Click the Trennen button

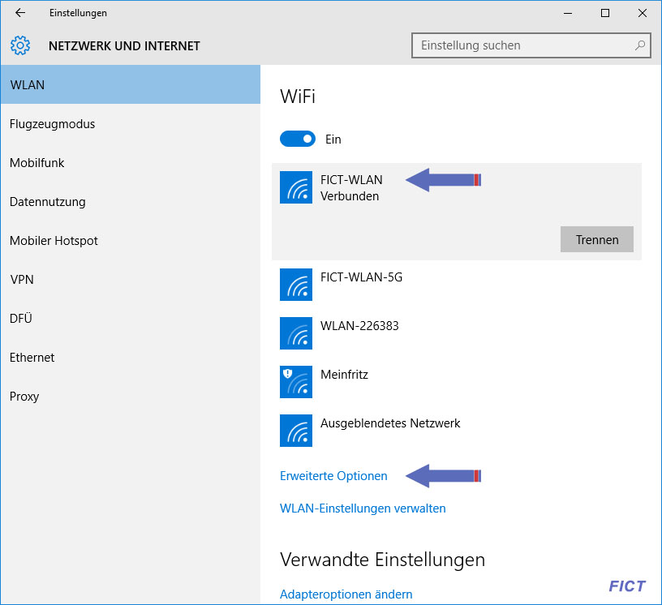[x=596, y=239]
